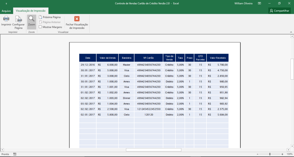Click the vertical scrollbar thumb
Image resolution: width=294 pixels, height=157 pixels.
(292, 69)
